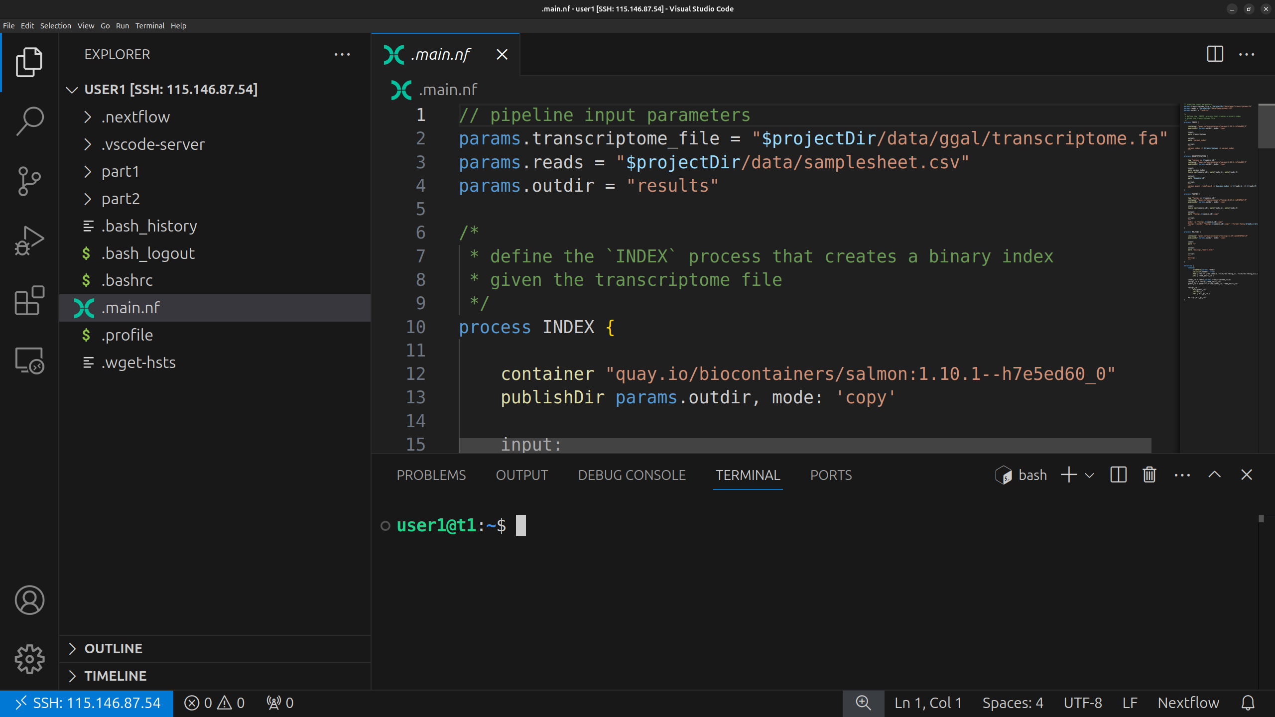Open Source Control view
The width and height of the screenshot is (1275, 717).
coord(30,181)
